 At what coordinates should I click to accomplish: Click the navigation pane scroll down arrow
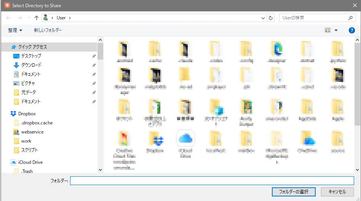(100, 170)
